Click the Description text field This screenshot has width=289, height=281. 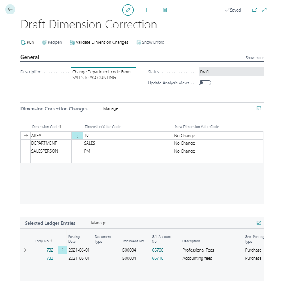103,77
